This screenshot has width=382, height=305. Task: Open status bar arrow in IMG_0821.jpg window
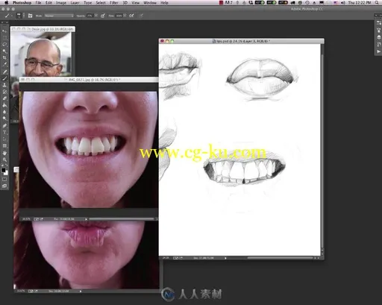tap(86, 219)
